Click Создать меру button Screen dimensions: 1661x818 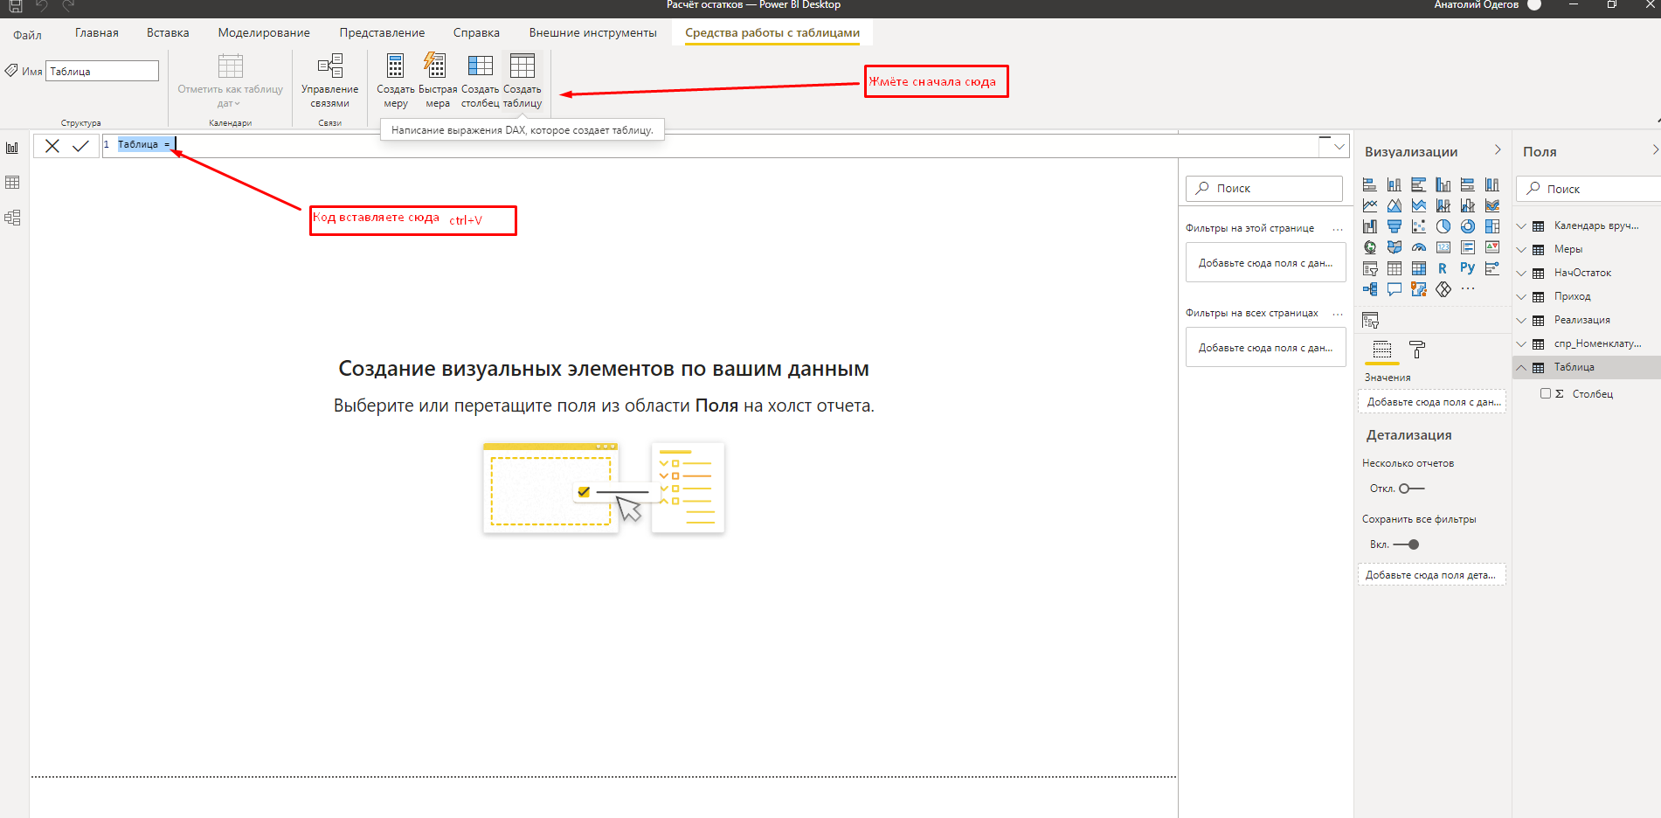click(395, 80)
